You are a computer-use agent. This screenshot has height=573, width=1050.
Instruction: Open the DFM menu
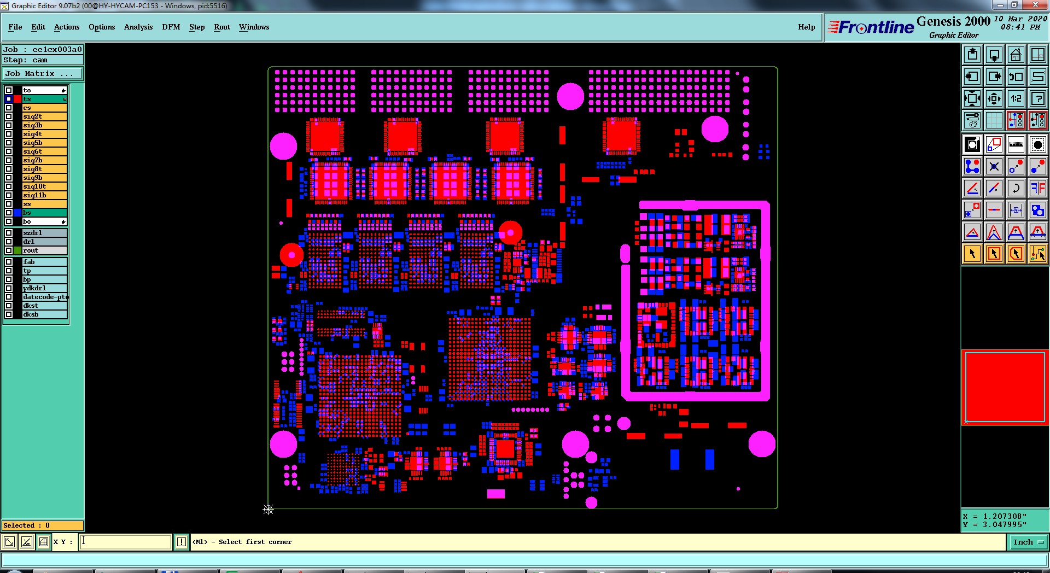pyautogui.click(x=171, y=27)
